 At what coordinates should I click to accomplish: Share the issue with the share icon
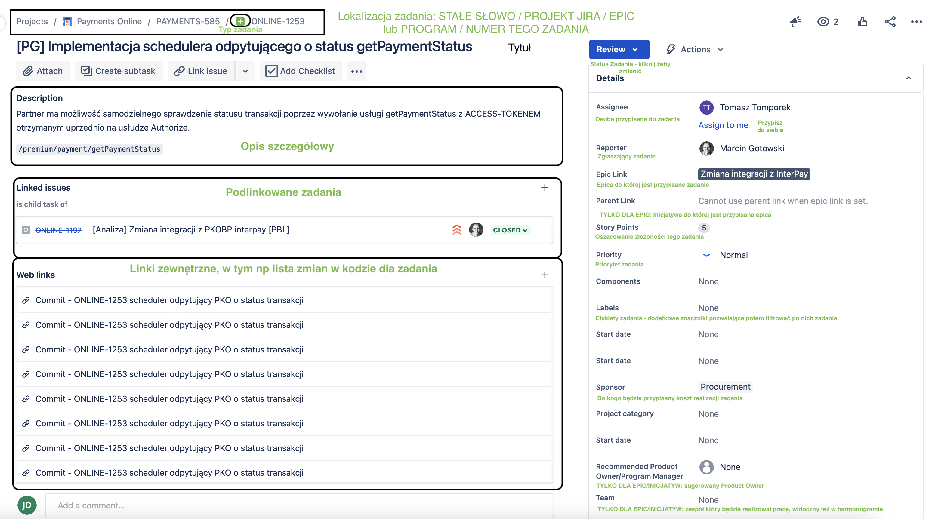point(890,22)
